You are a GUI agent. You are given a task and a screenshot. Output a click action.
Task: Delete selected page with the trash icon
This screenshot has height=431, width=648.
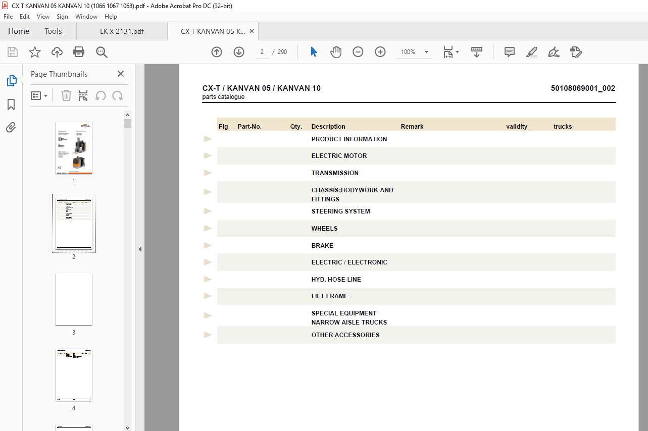click(x=66, y=95)
